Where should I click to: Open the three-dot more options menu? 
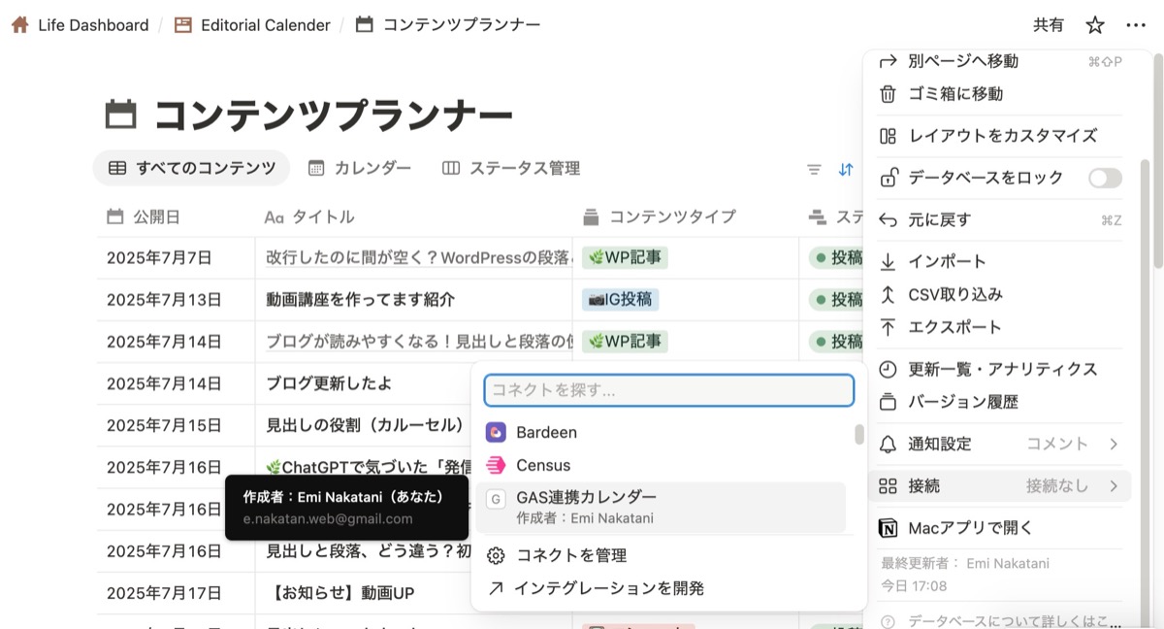(x=1136, y=25)
